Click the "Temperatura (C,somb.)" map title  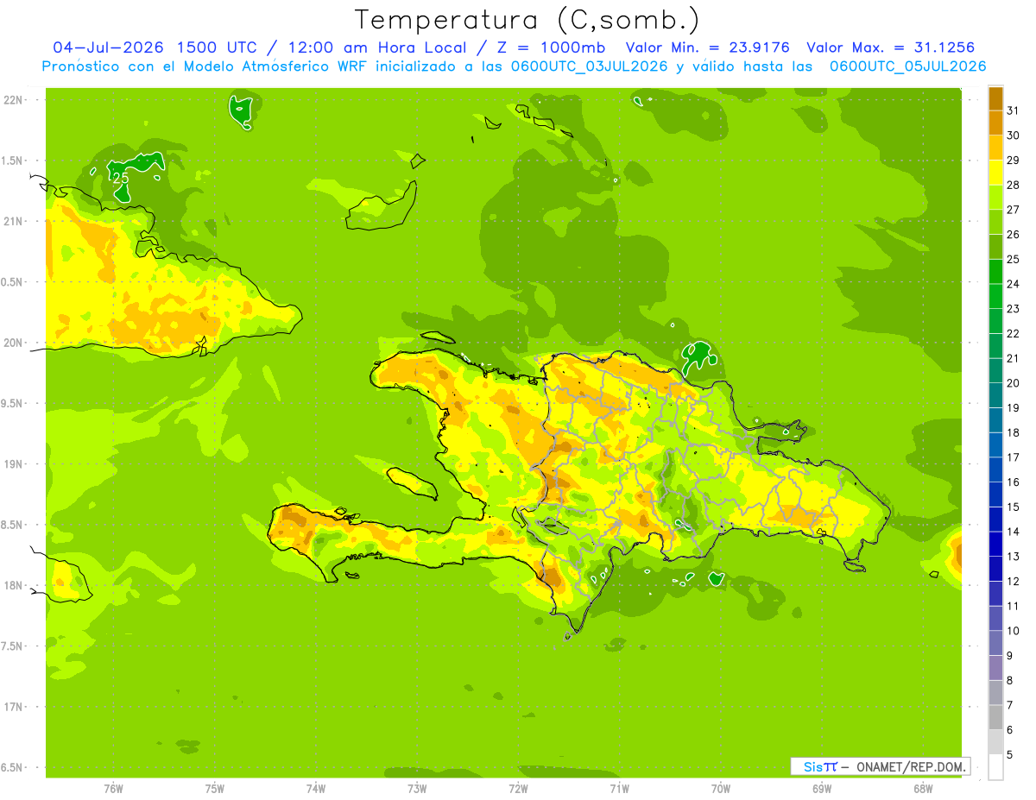[527, 21]
